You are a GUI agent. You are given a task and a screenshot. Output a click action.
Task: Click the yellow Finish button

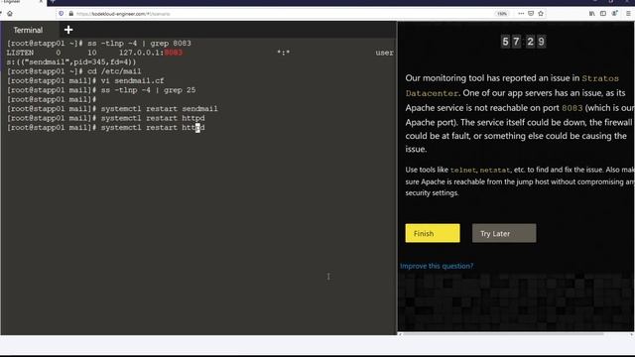coord(433,233)
